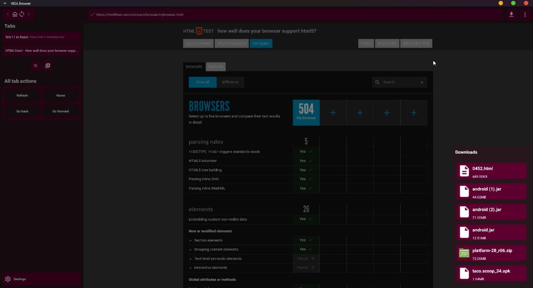Click the Search input field

pos(400,82)
